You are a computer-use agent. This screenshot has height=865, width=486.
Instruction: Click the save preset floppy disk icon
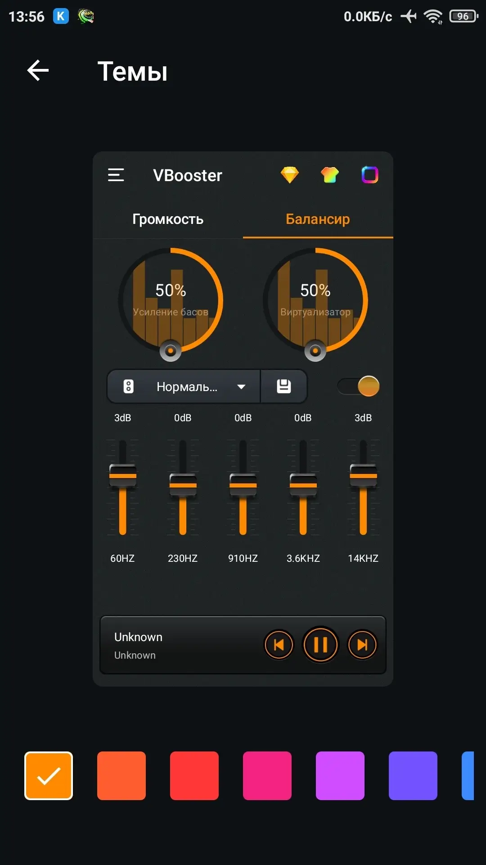pos(283,387)
